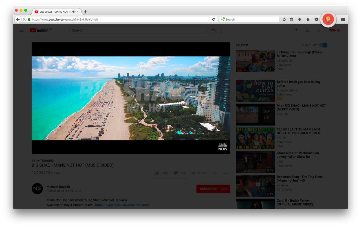Click the Share arrow button

click(x=199, y=173)
